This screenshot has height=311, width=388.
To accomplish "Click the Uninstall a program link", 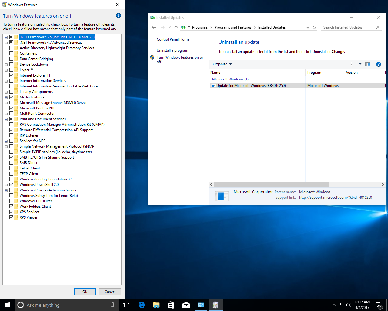I will [x=172, y=50].
